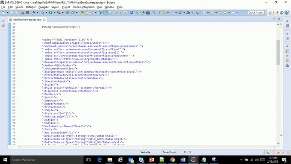
Task: Click the Writable status bar entry
Action: (145, 152)
